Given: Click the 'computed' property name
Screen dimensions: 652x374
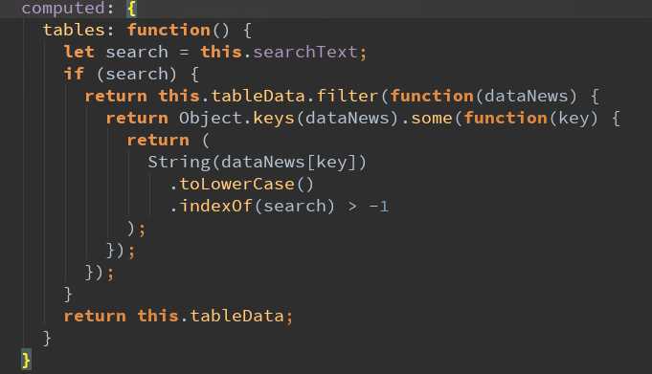Looking at the screenshot, I should click(62, 8).
